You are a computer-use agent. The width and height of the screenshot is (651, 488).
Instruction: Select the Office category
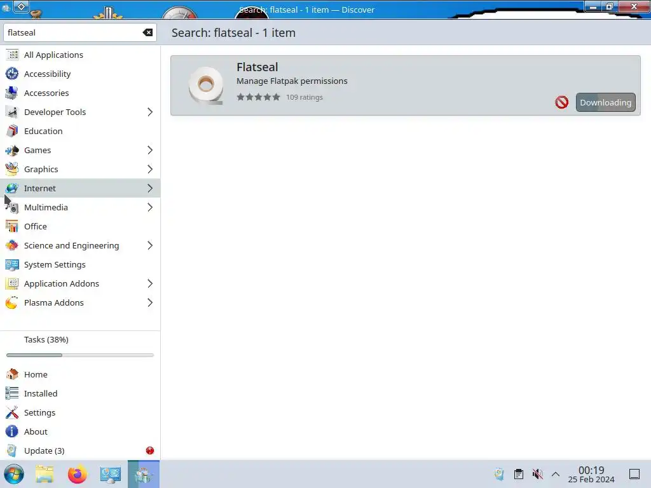[80, 227]
